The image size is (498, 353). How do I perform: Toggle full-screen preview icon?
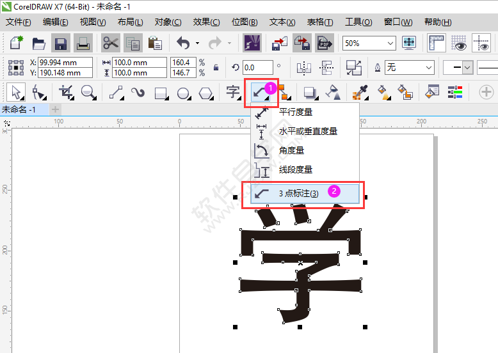pos(409,43)
